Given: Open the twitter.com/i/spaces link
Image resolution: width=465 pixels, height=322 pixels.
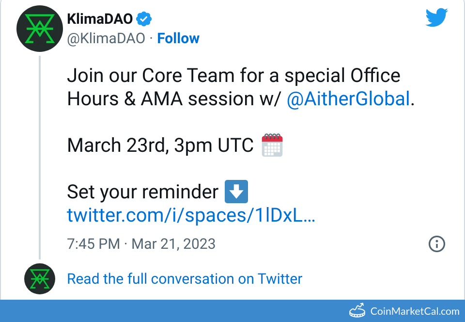Looking at the screenshot, I should click(191, 215).
